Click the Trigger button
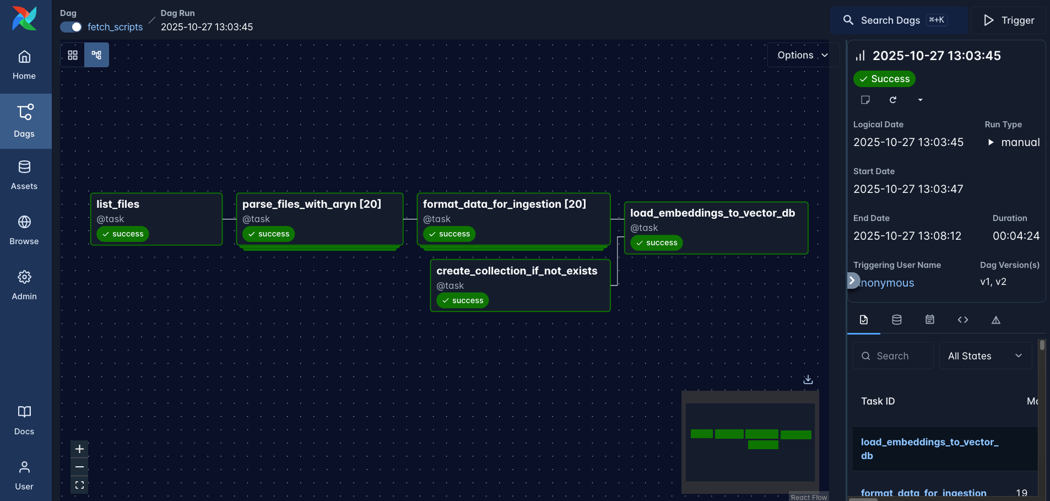 (x=1009, y=20)
